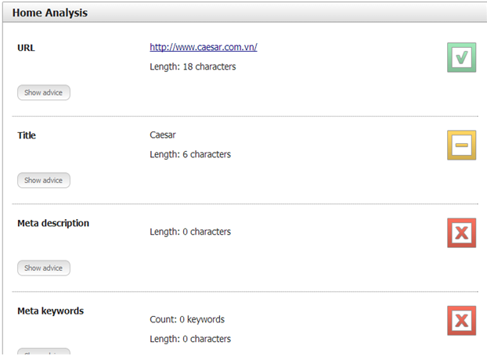Click the Home Analysis panel header
Viewport: 487px width, 356px height.
(x=50, y=13)
